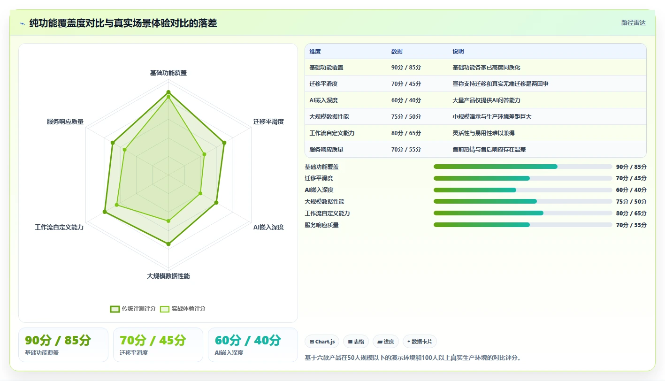Click the 迁移平滑度 axis label on the radar chart
665x381 pixels.
[268, 122]
